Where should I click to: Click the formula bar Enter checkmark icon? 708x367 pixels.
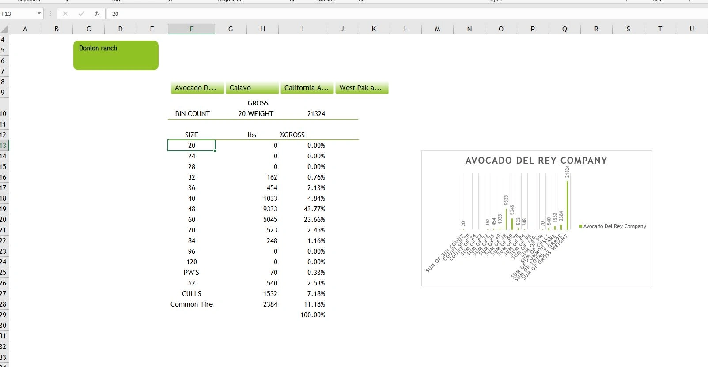point(81,14)
